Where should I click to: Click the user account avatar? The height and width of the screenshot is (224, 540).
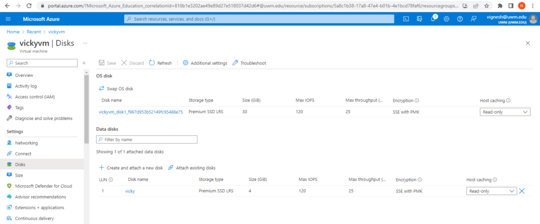533,19
